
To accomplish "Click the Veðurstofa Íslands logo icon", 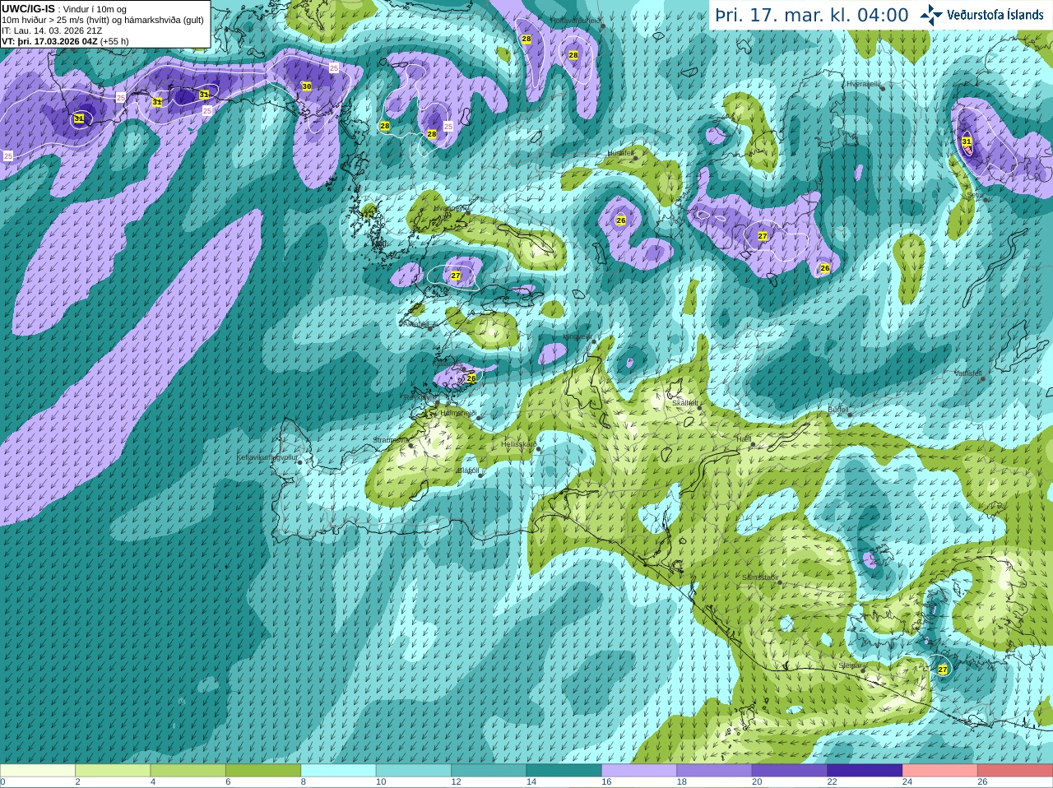I will (931, 15).
